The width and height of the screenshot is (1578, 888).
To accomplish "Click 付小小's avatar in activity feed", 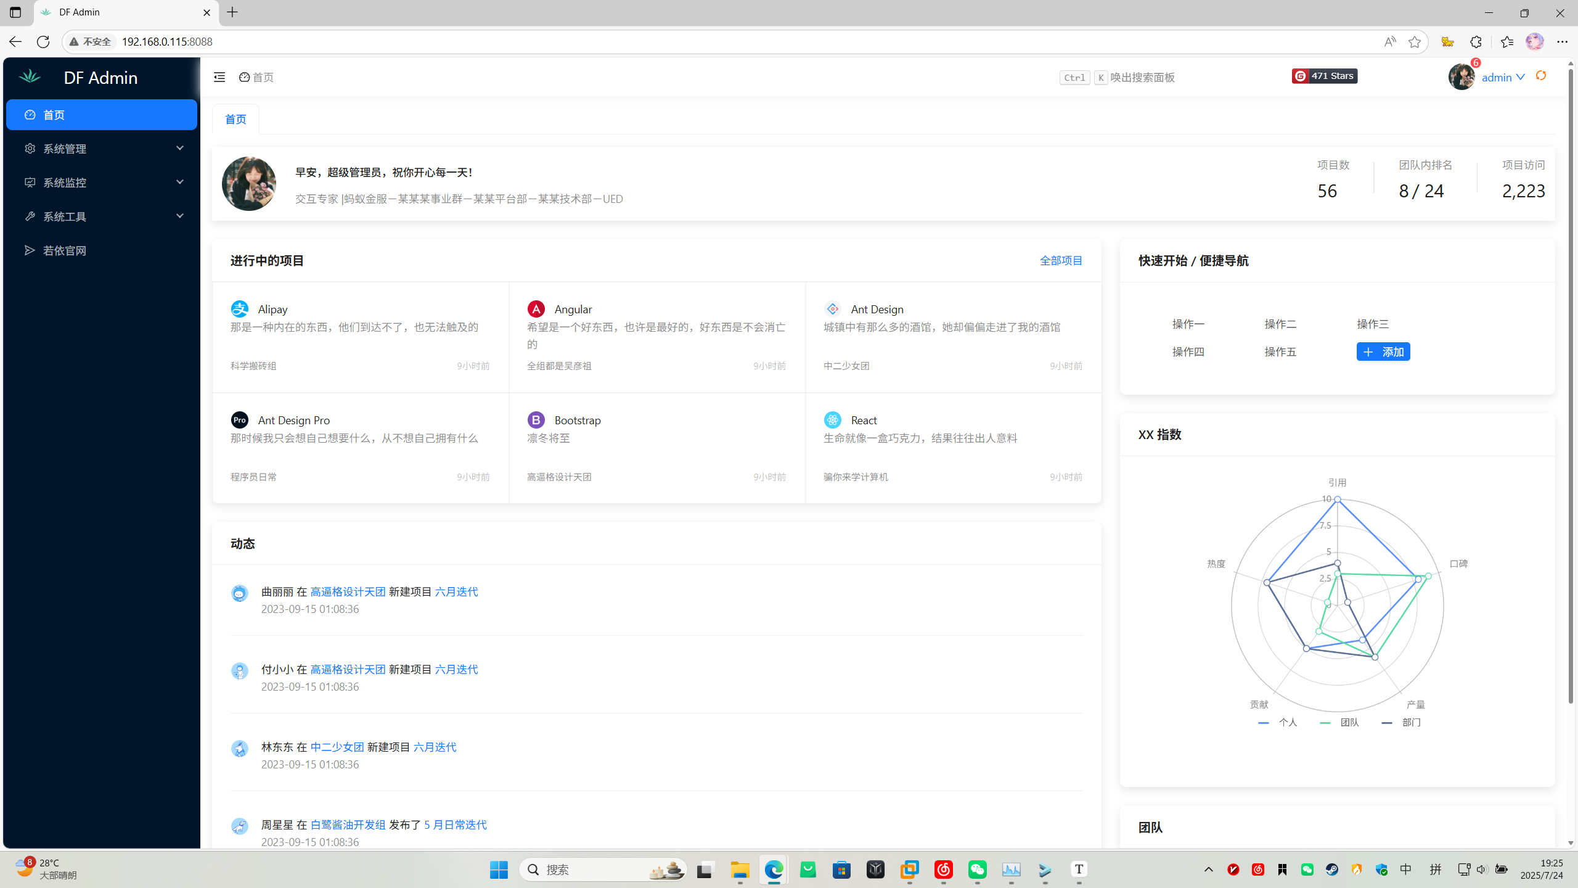I will click(240, 671).
